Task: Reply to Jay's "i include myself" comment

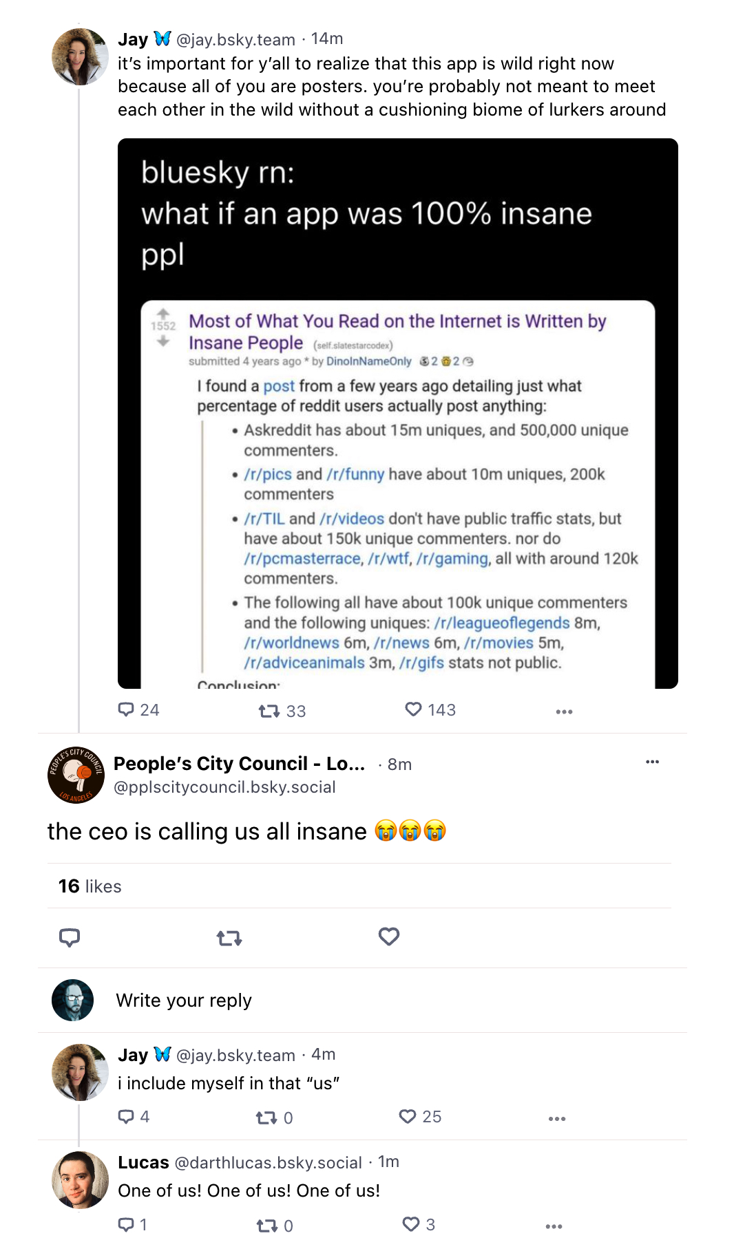Action: [x=126, y=1117]
